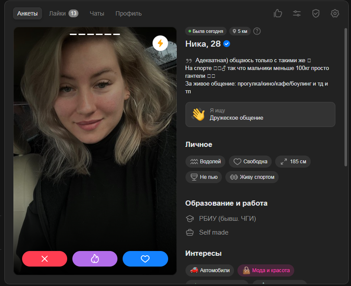Click the shield safety icon
This screenshot has width=351, height=286.
[x=316, y=13]
